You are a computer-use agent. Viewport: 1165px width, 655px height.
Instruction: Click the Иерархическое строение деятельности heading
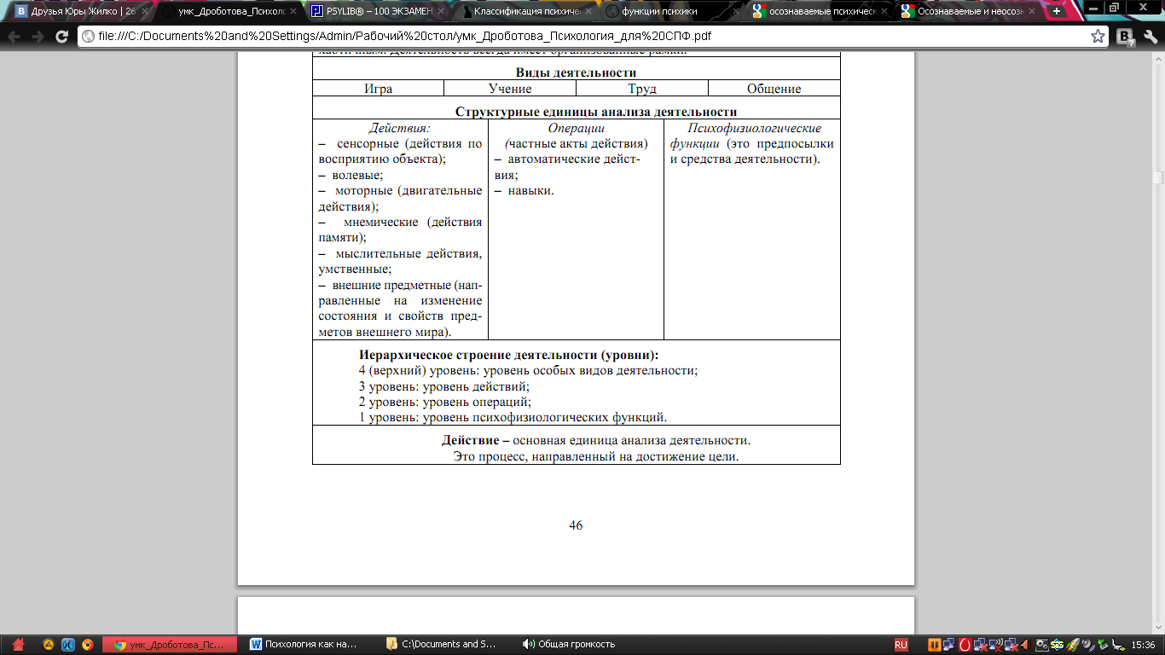coord(509,355)
